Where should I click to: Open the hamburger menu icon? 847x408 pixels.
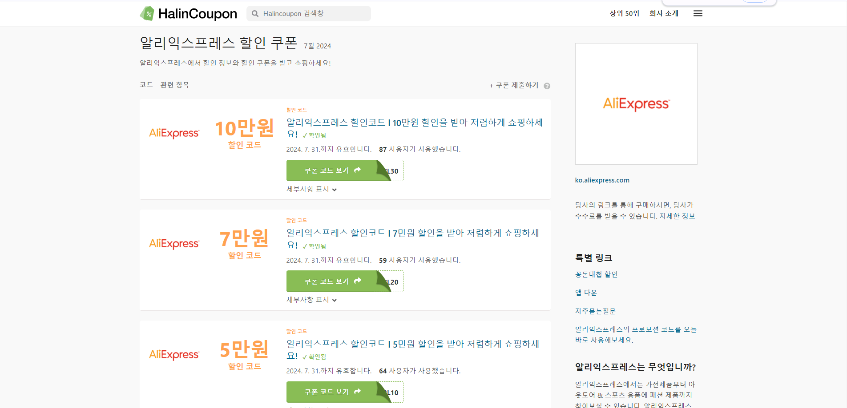698,13
